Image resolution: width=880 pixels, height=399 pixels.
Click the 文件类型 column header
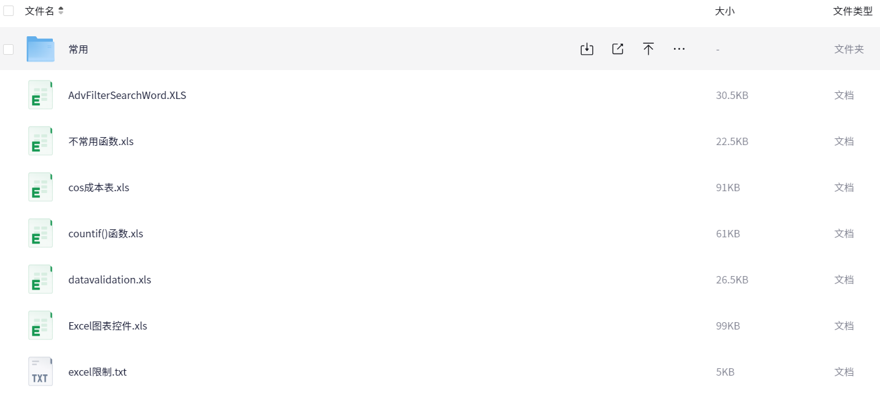pyautogui.click(x=852, y=11)
